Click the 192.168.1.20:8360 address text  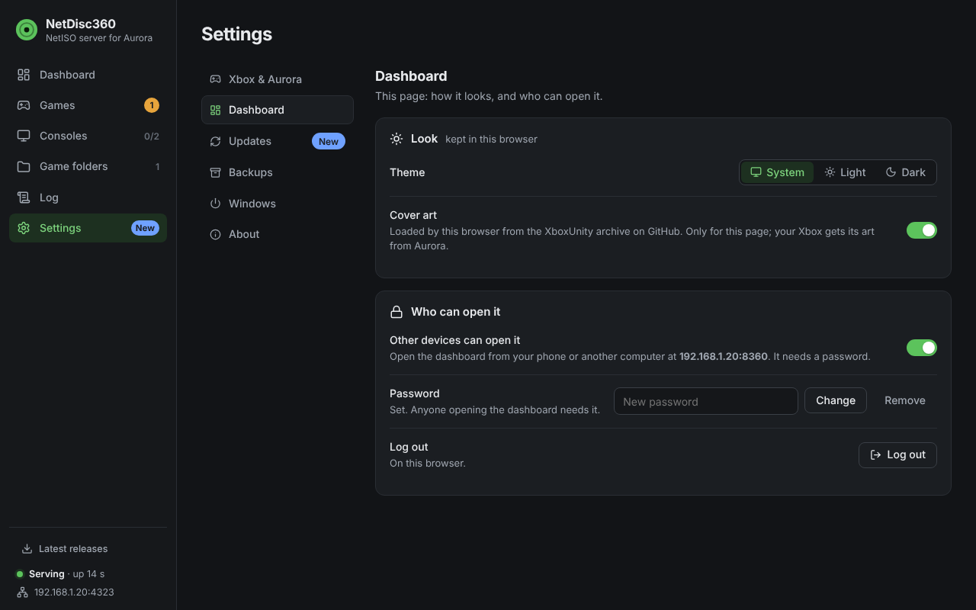pos(724,356)
